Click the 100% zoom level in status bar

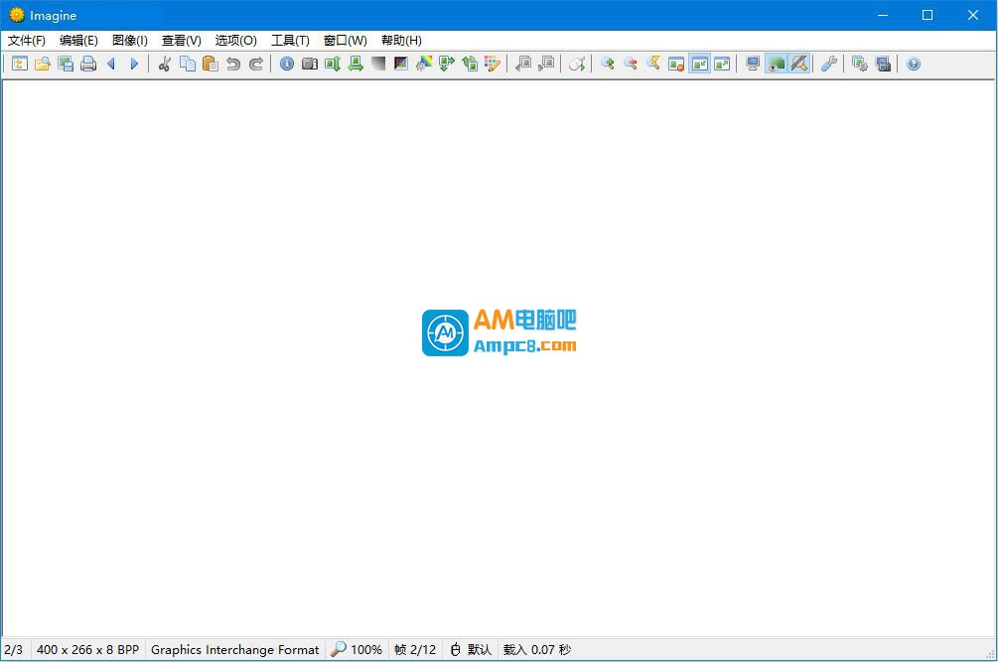coord(366,650)
